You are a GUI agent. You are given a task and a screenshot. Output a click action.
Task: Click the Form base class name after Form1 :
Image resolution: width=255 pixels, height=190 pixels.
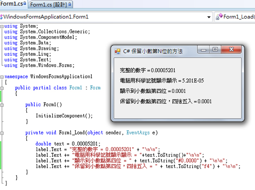click(x=96, y=88)
